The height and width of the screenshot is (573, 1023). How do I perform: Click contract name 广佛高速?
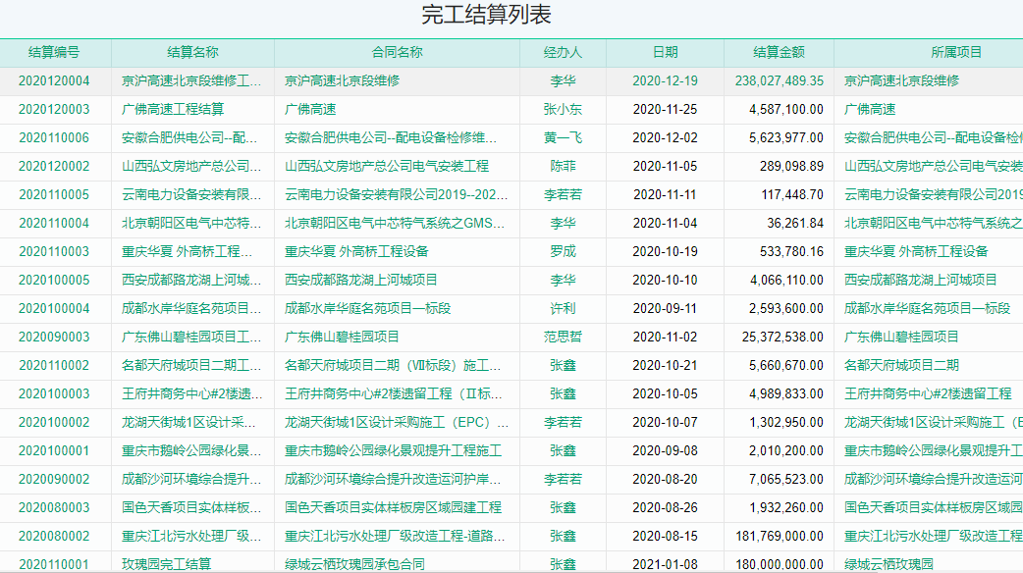tap(310, 110)
